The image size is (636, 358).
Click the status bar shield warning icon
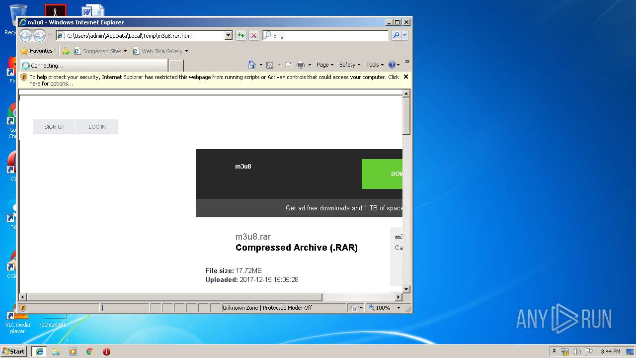click(x=23, y=308)
